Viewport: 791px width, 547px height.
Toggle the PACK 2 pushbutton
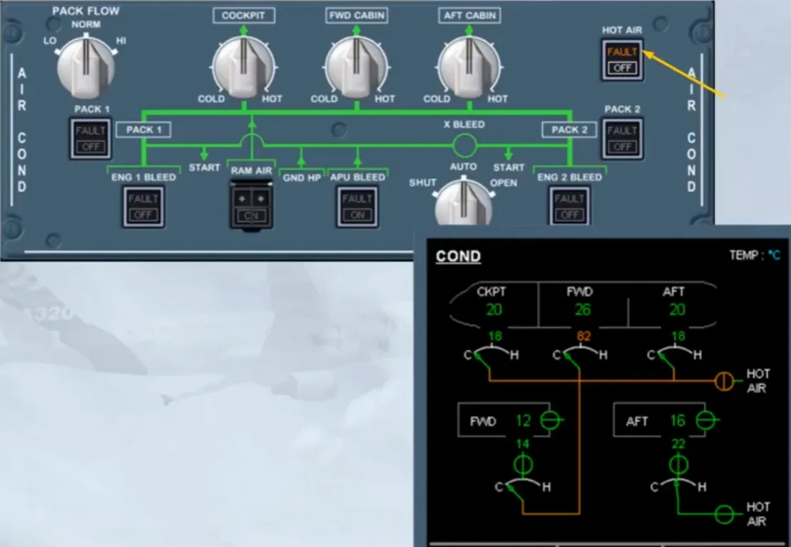(622, 139)
